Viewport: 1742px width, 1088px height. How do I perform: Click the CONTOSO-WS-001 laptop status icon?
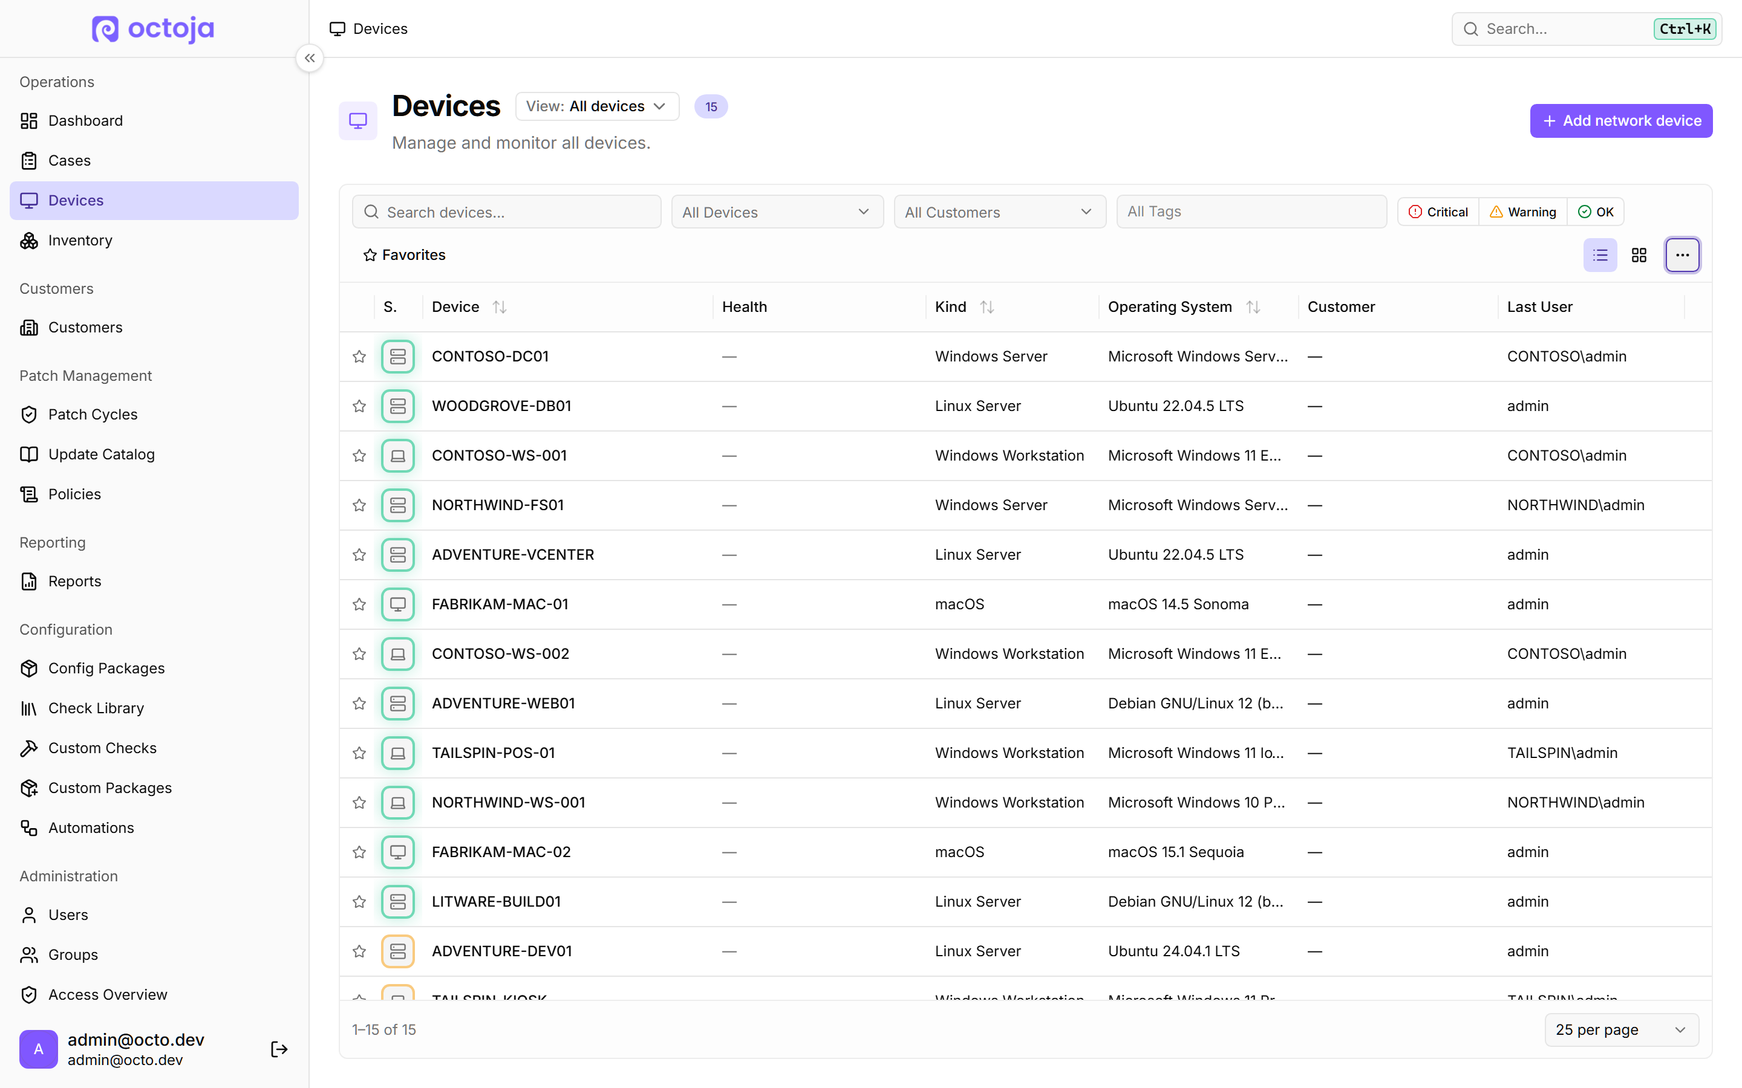pyautogui.click(x=398, y=456)
